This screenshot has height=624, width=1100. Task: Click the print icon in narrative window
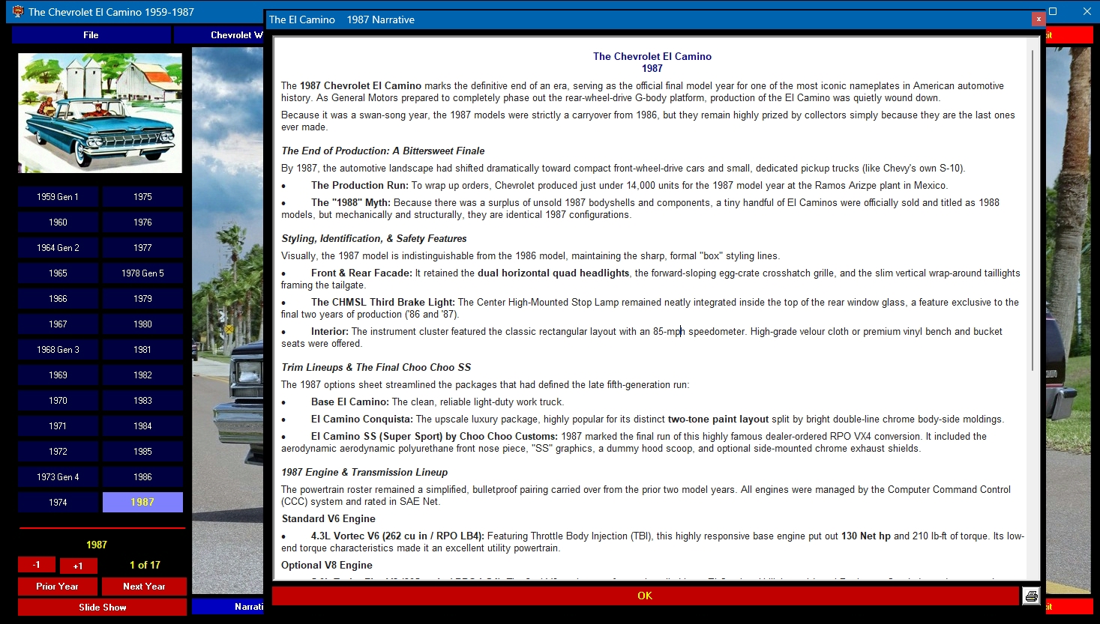1031,596
